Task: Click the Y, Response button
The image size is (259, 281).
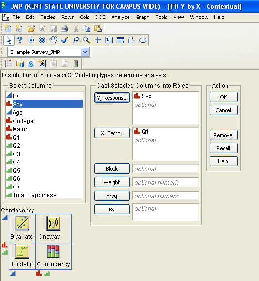Action: pos(112,98)
